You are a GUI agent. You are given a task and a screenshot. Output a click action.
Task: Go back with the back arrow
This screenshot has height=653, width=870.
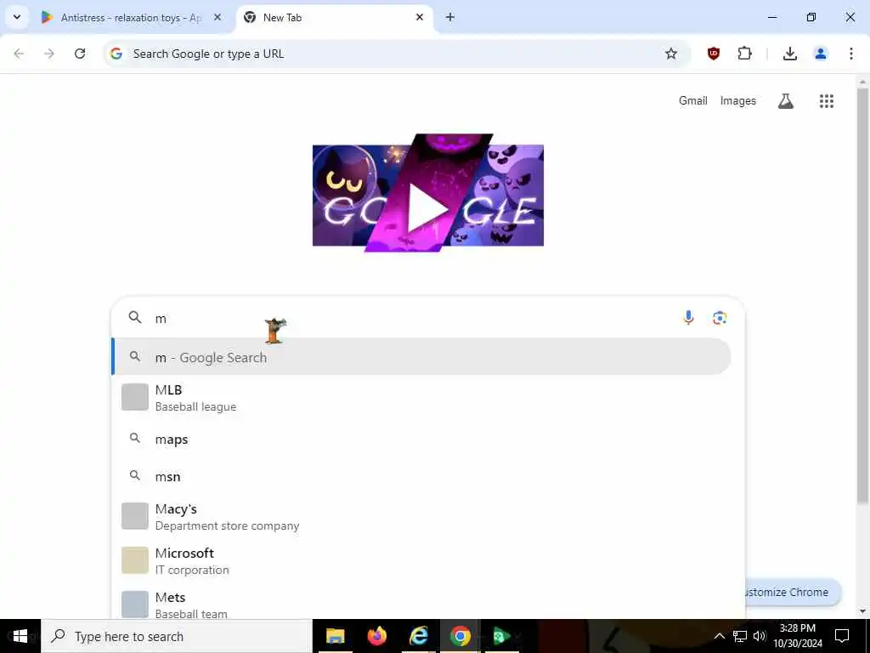click(x=19, y=54)
